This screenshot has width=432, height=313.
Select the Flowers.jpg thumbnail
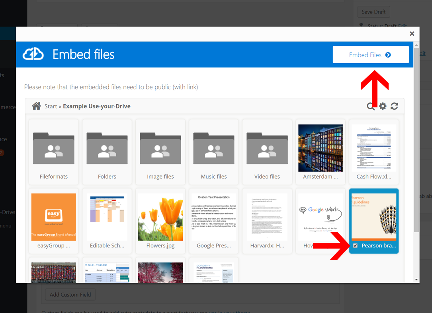click(160, 217)
